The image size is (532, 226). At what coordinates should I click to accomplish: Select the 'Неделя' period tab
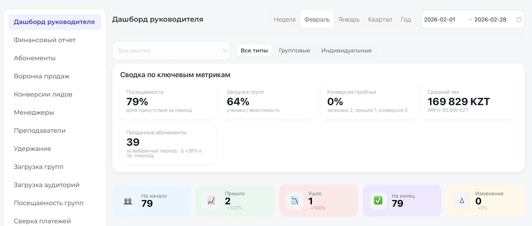click(285, 20)
